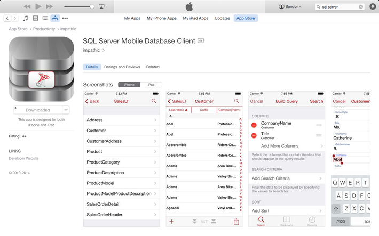Expand Add Search Criteria row
The height and width of the screenshot is (236, 379).
point(287,178)
